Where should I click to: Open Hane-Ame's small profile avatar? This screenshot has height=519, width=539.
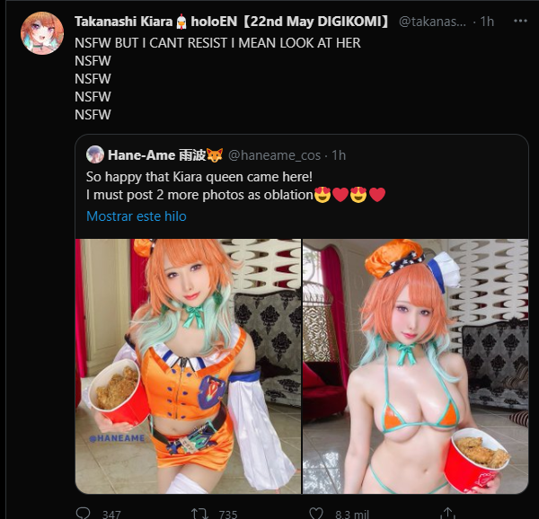pyautogui.click(x=95, y=154)
